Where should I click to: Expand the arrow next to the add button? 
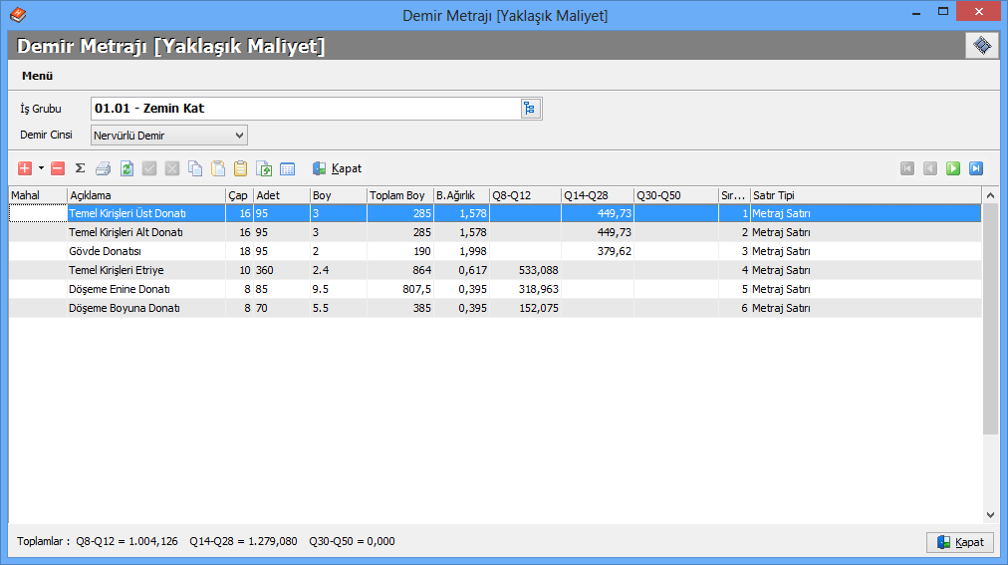(x=41, y=168)
